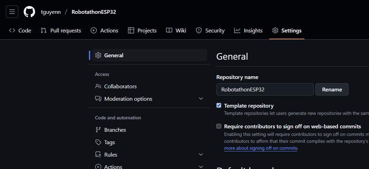Viewport: 369px width, 169px height.
Task: Click the Pull requests branch icon
Action: click(44, 30)
